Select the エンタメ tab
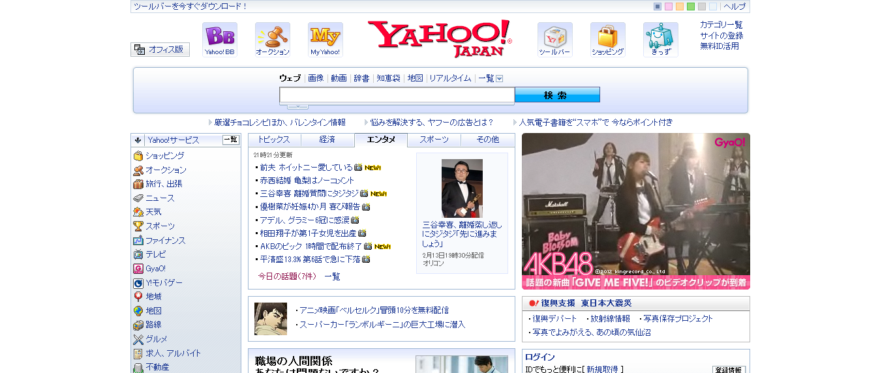This screenshot has height=373, width=880. coord(381,140)
